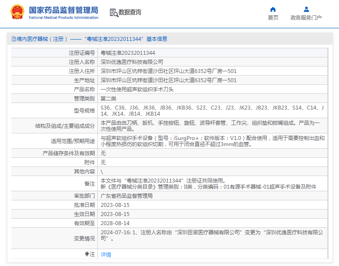
Task: Click the 审批部门 row label
Action: (x=84, y=196)
